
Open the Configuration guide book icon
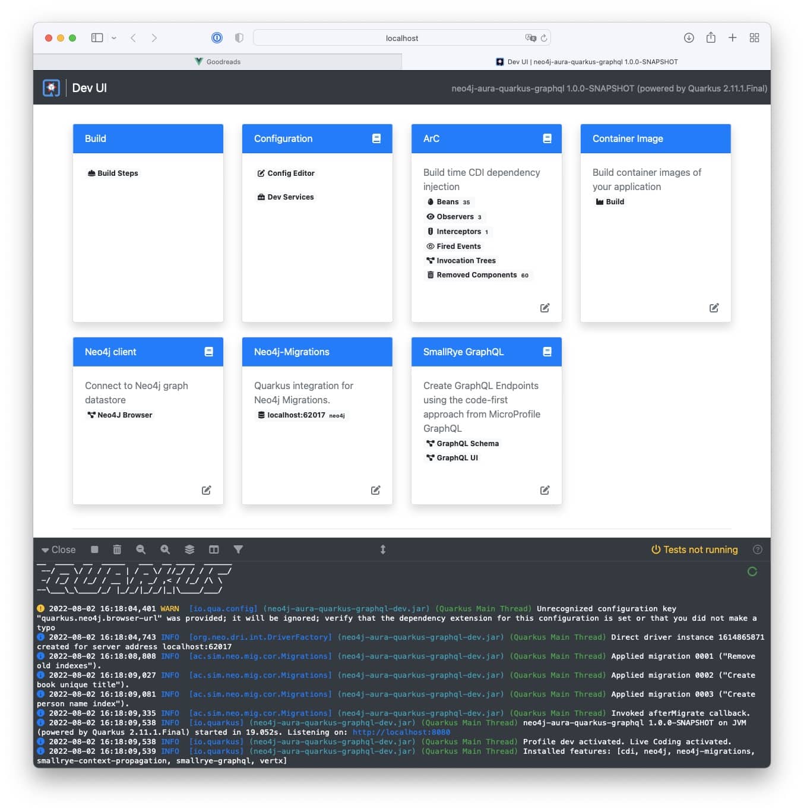[x=376, y=138]
